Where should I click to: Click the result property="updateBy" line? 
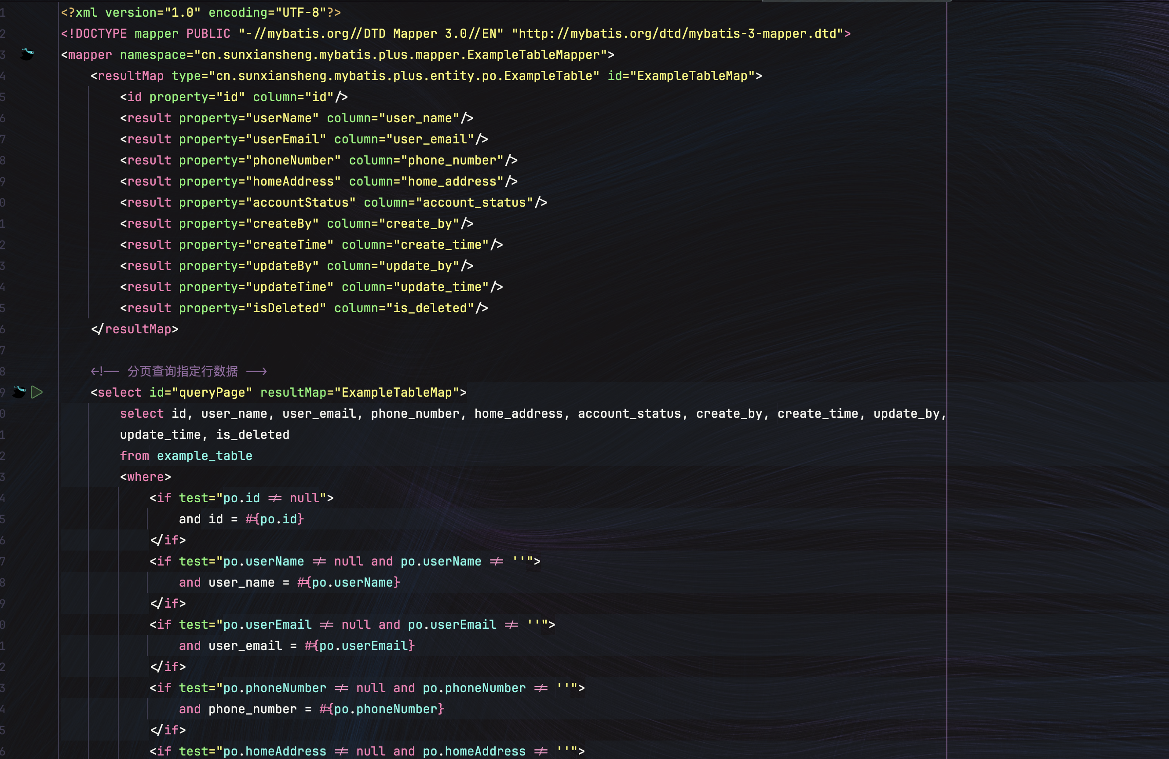tap(297, 266)
